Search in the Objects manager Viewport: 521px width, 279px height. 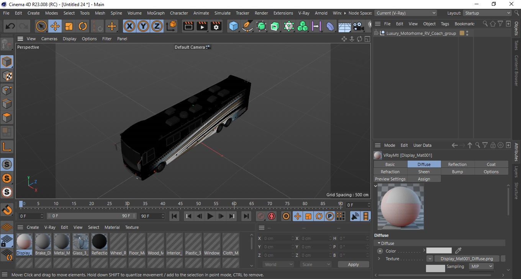coord(485,24)
